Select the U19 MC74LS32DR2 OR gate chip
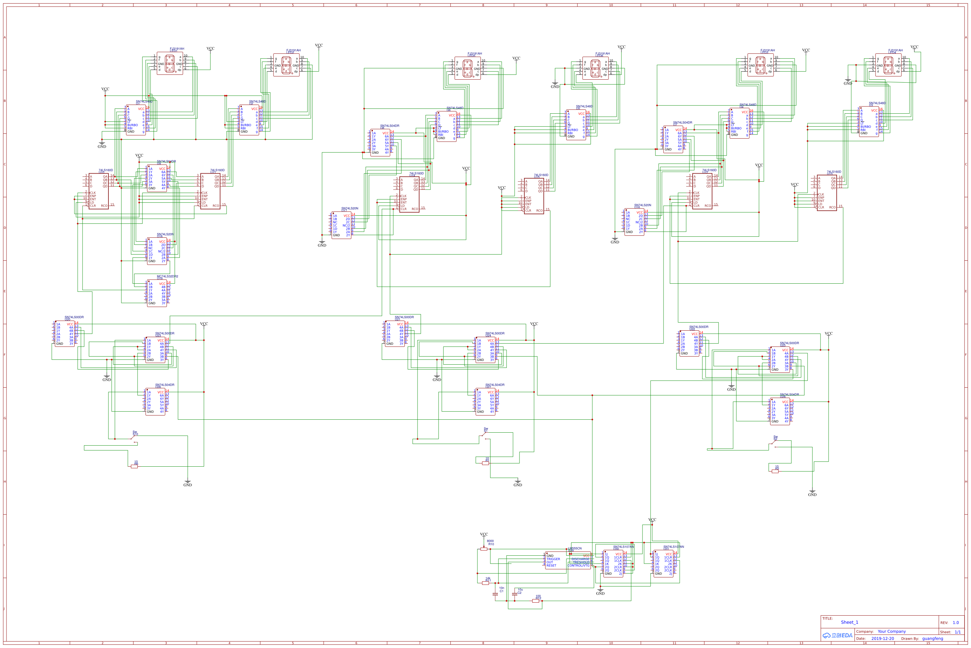The height and width of the screenshot is (648, 971). tap(157, 293)
